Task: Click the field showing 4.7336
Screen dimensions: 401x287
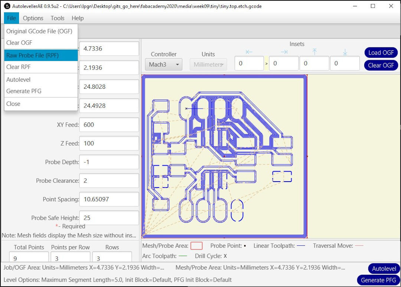Action: [109, 49]
